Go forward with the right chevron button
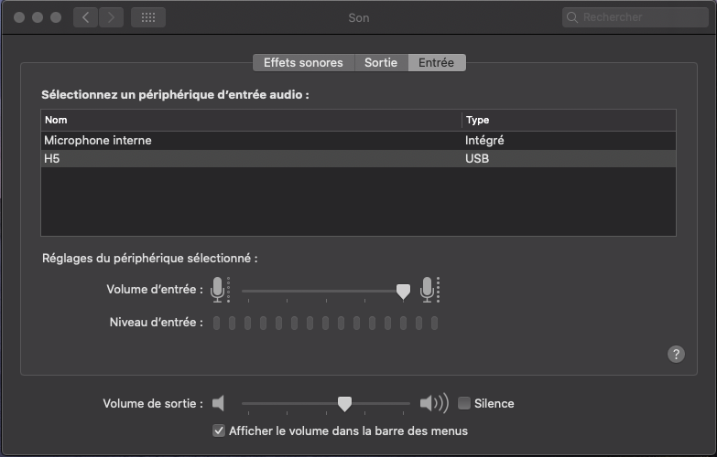Viewport: 717px width, 457px height. click(111, 17)
